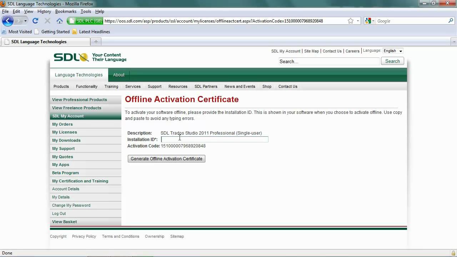Open the SDL Partners navigation item
The width and height of the screenshot is (457, 257).
click(x=206, y=86)
